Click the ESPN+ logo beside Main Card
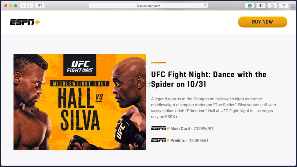Image resolution: width=297 pixels, height=167 pixels. [x=160, y=128]
